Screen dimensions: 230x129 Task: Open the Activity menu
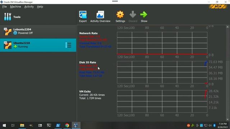pyautogui.click(x=29, y=6)
